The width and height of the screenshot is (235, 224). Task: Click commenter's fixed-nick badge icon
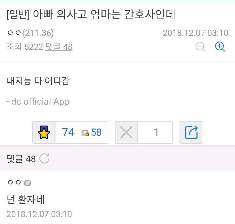click(x=27, y=183)
